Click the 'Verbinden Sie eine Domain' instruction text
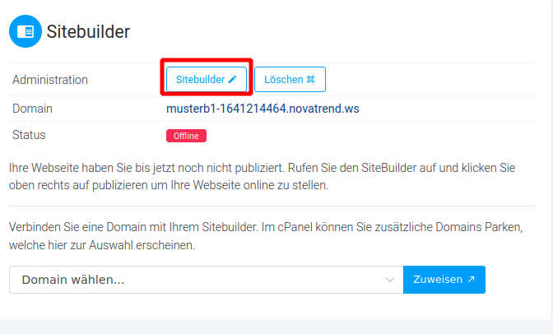The height and width of the screenshot is (334, 553). 266,236
